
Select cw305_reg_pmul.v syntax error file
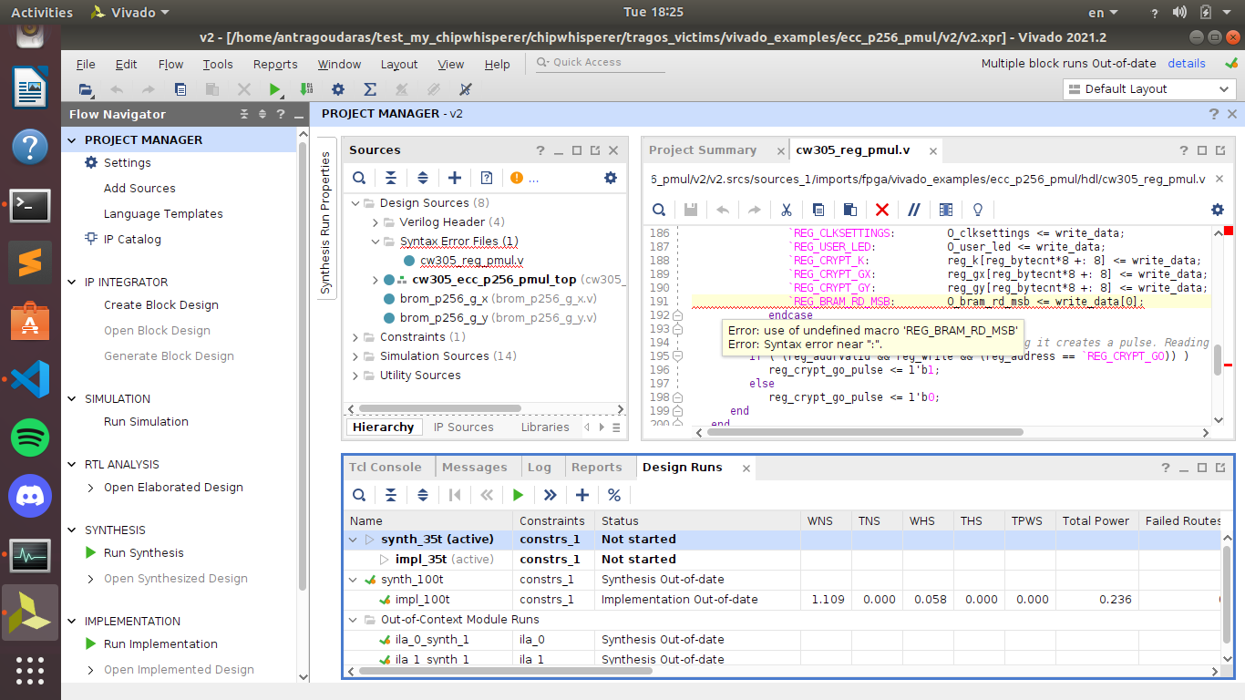click(472, 261)
